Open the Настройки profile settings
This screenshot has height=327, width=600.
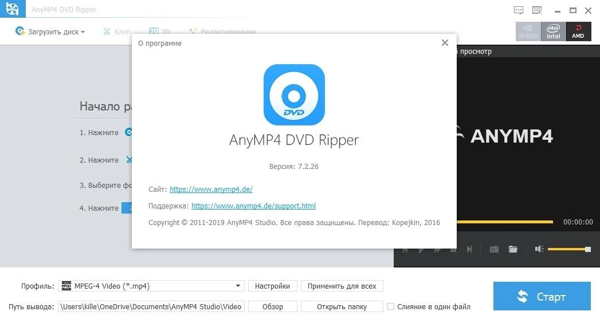pyautogui.click(x=272, y=286)
